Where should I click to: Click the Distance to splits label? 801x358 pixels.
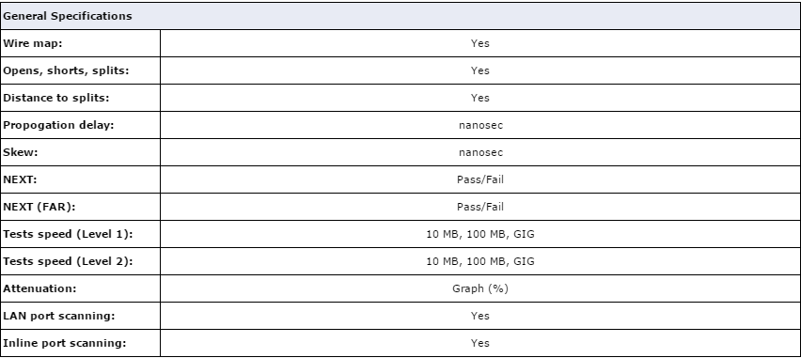tap(56, 98)
